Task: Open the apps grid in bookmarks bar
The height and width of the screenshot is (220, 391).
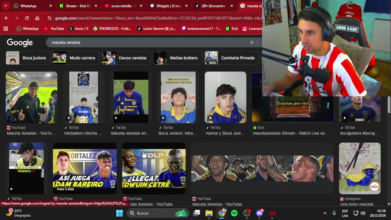Action: (5, 28)
